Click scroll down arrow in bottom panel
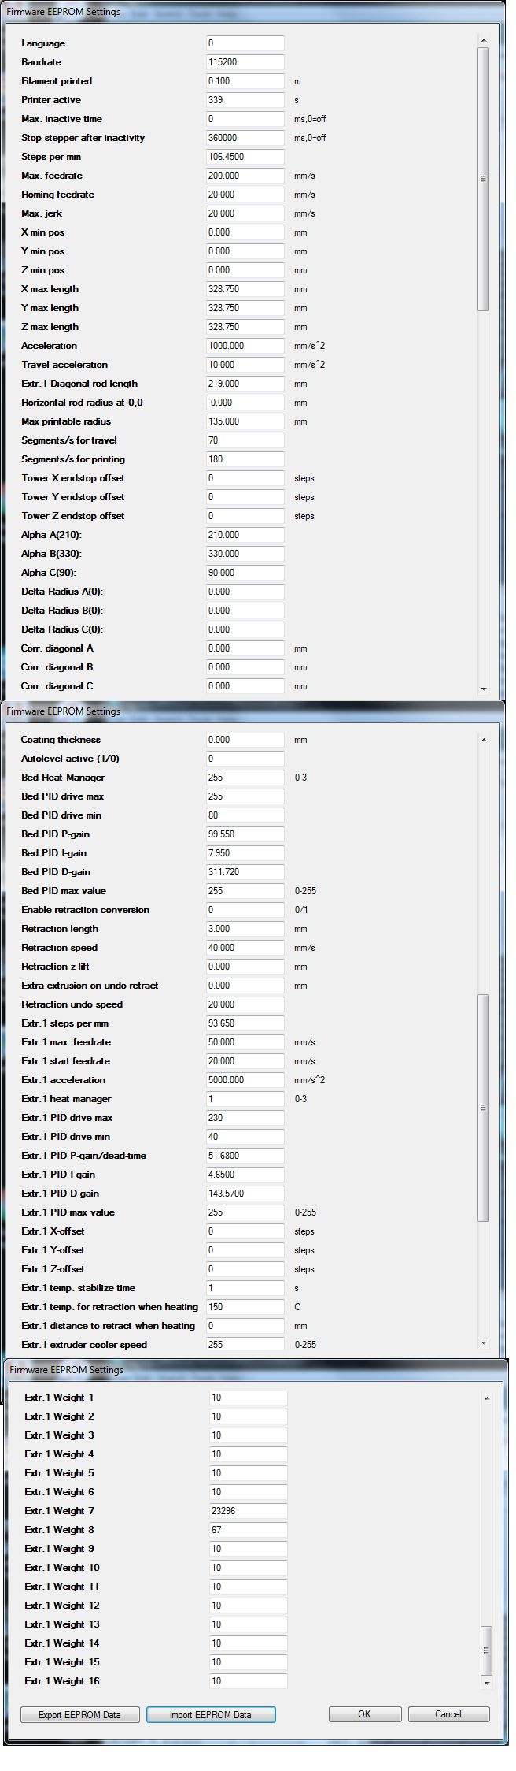 [x=487, y=1683]
